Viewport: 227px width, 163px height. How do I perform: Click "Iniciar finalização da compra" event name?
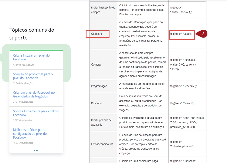coord(103,10)
